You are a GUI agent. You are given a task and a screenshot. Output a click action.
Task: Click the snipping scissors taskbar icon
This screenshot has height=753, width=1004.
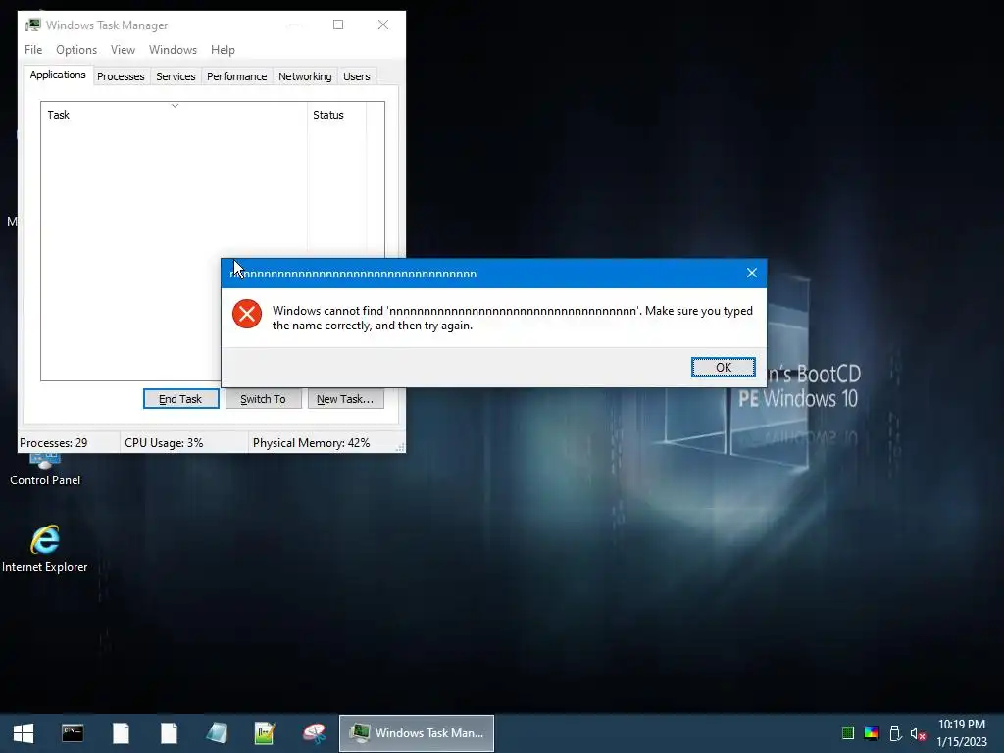[314, 733]
